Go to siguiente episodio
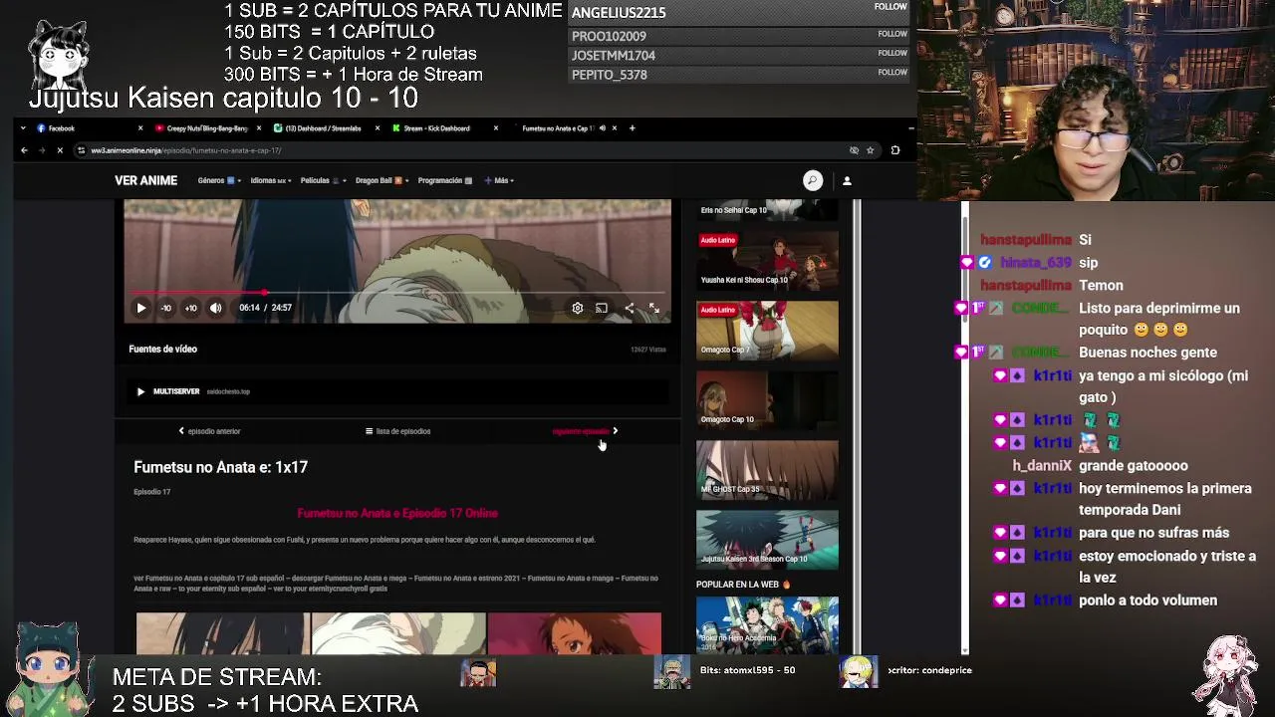The image size is (1275, 717). pos(585,431)
